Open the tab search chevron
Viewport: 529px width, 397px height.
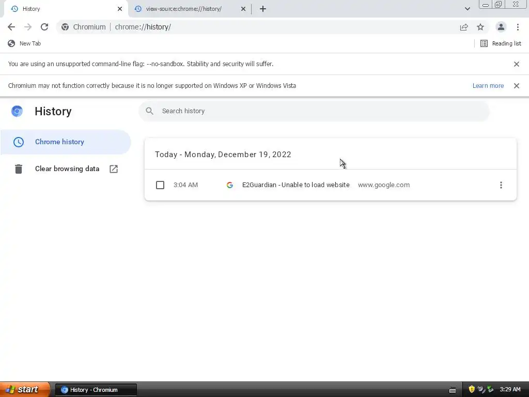point(467,9)
